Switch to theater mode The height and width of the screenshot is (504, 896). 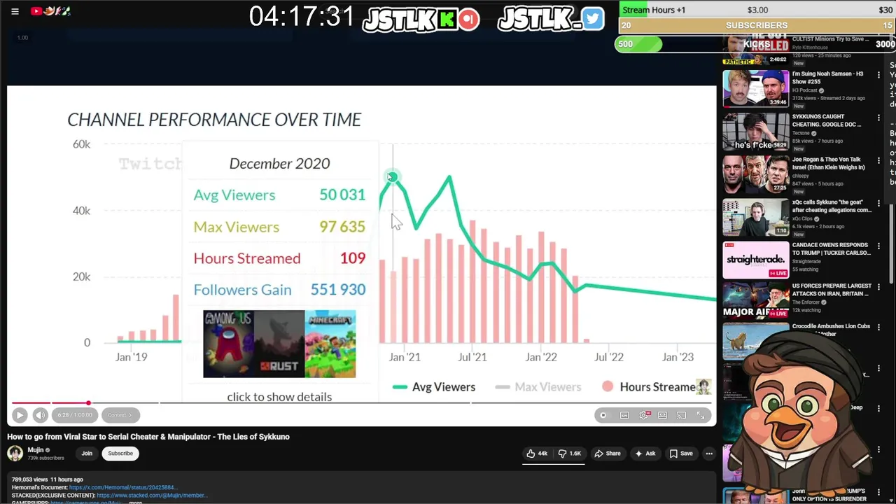662,415
